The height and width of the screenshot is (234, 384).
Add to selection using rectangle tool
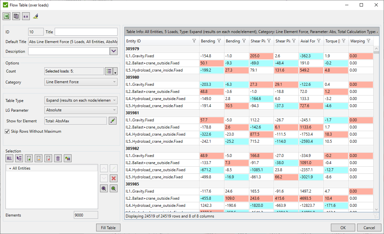(29, 158)
